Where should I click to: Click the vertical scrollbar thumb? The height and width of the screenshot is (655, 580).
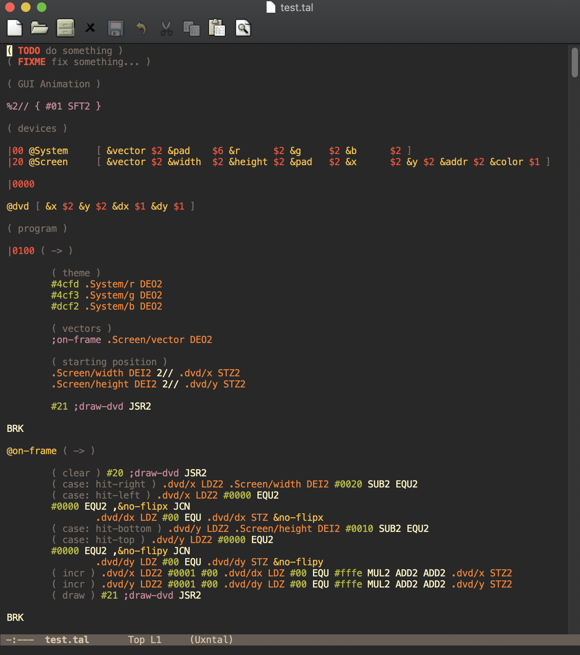click(x=574, y=62)
